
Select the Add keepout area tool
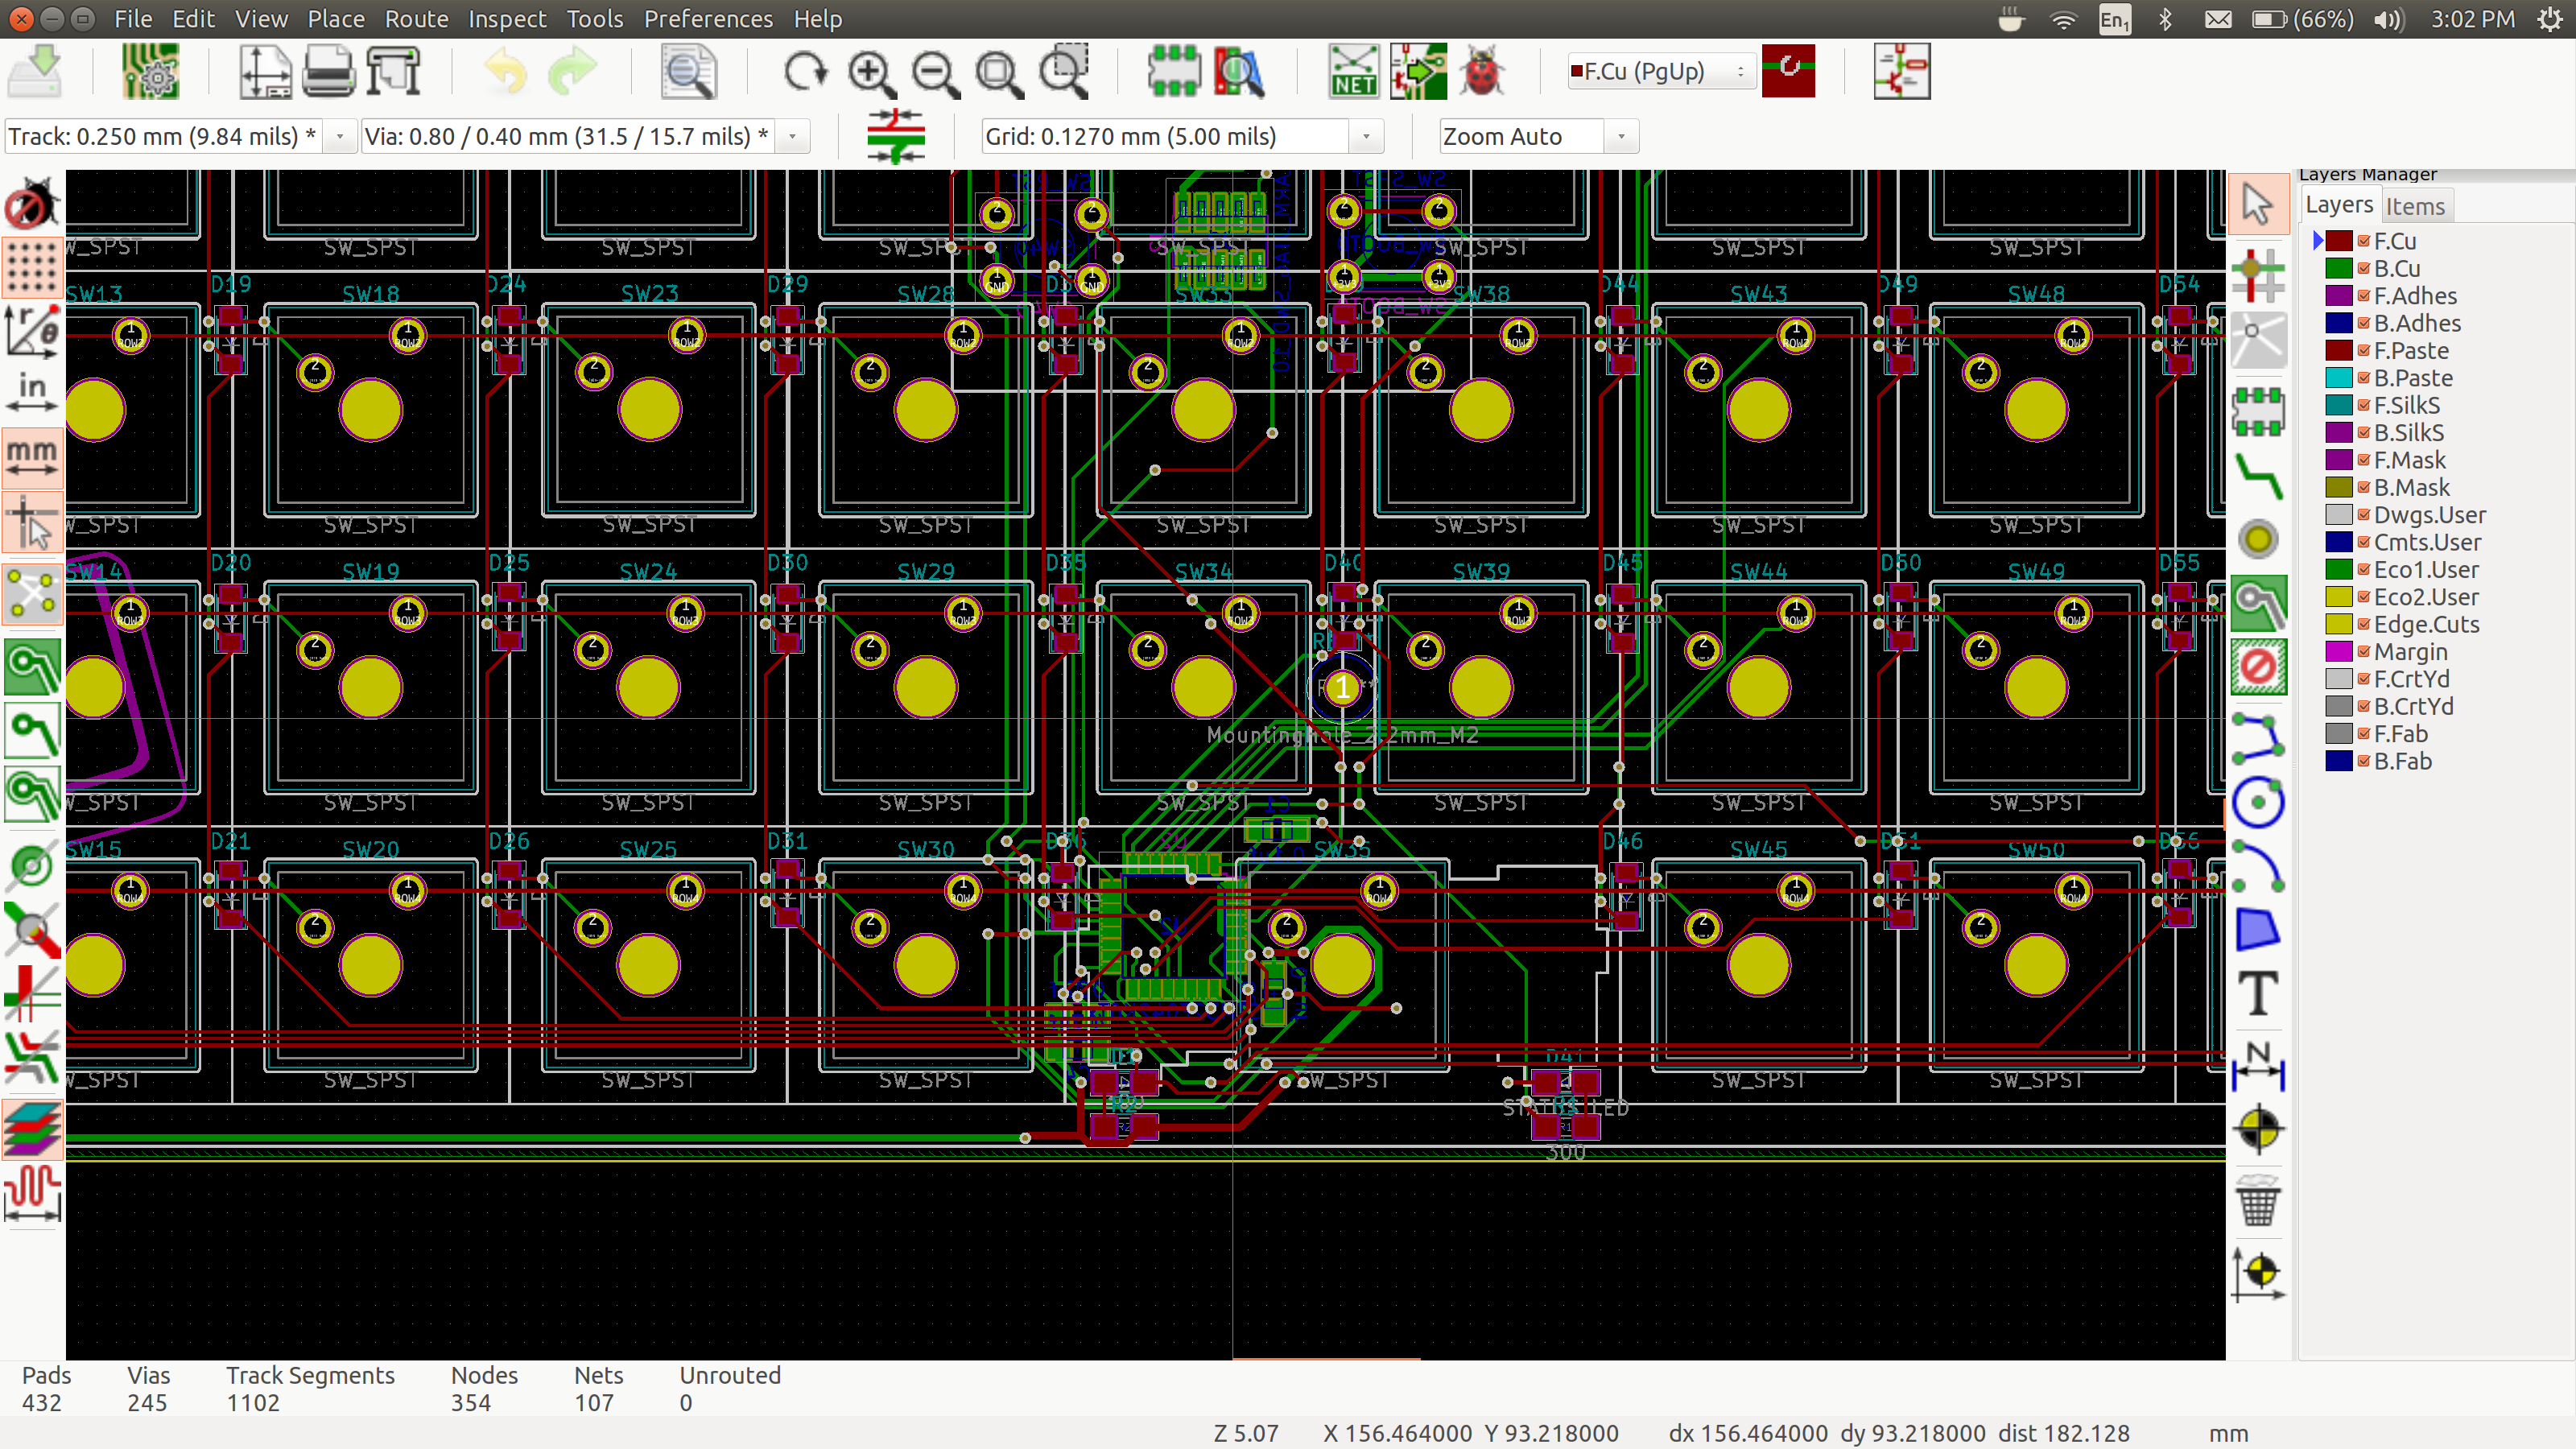pyautogui.click(x=2258, y=666)
